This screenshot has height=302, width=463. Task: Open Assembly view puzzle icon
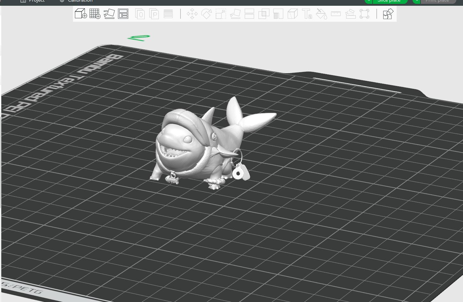click(x=388, y=14)
